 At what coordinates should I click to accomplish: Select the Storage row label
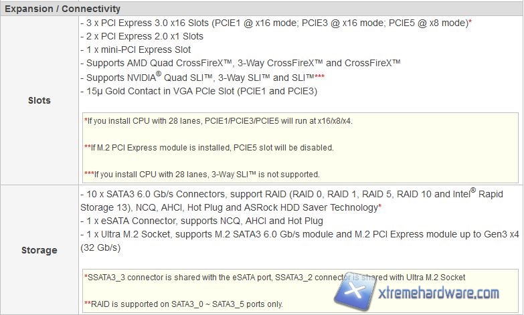(39, 250)
